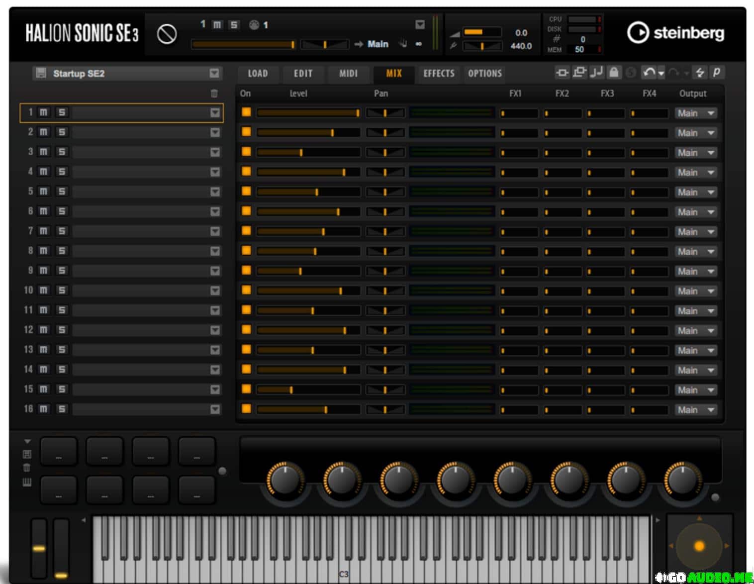Open the Output Main dropdown for slot 1
This screenshot has height=584, width=754.
(696, 113)
